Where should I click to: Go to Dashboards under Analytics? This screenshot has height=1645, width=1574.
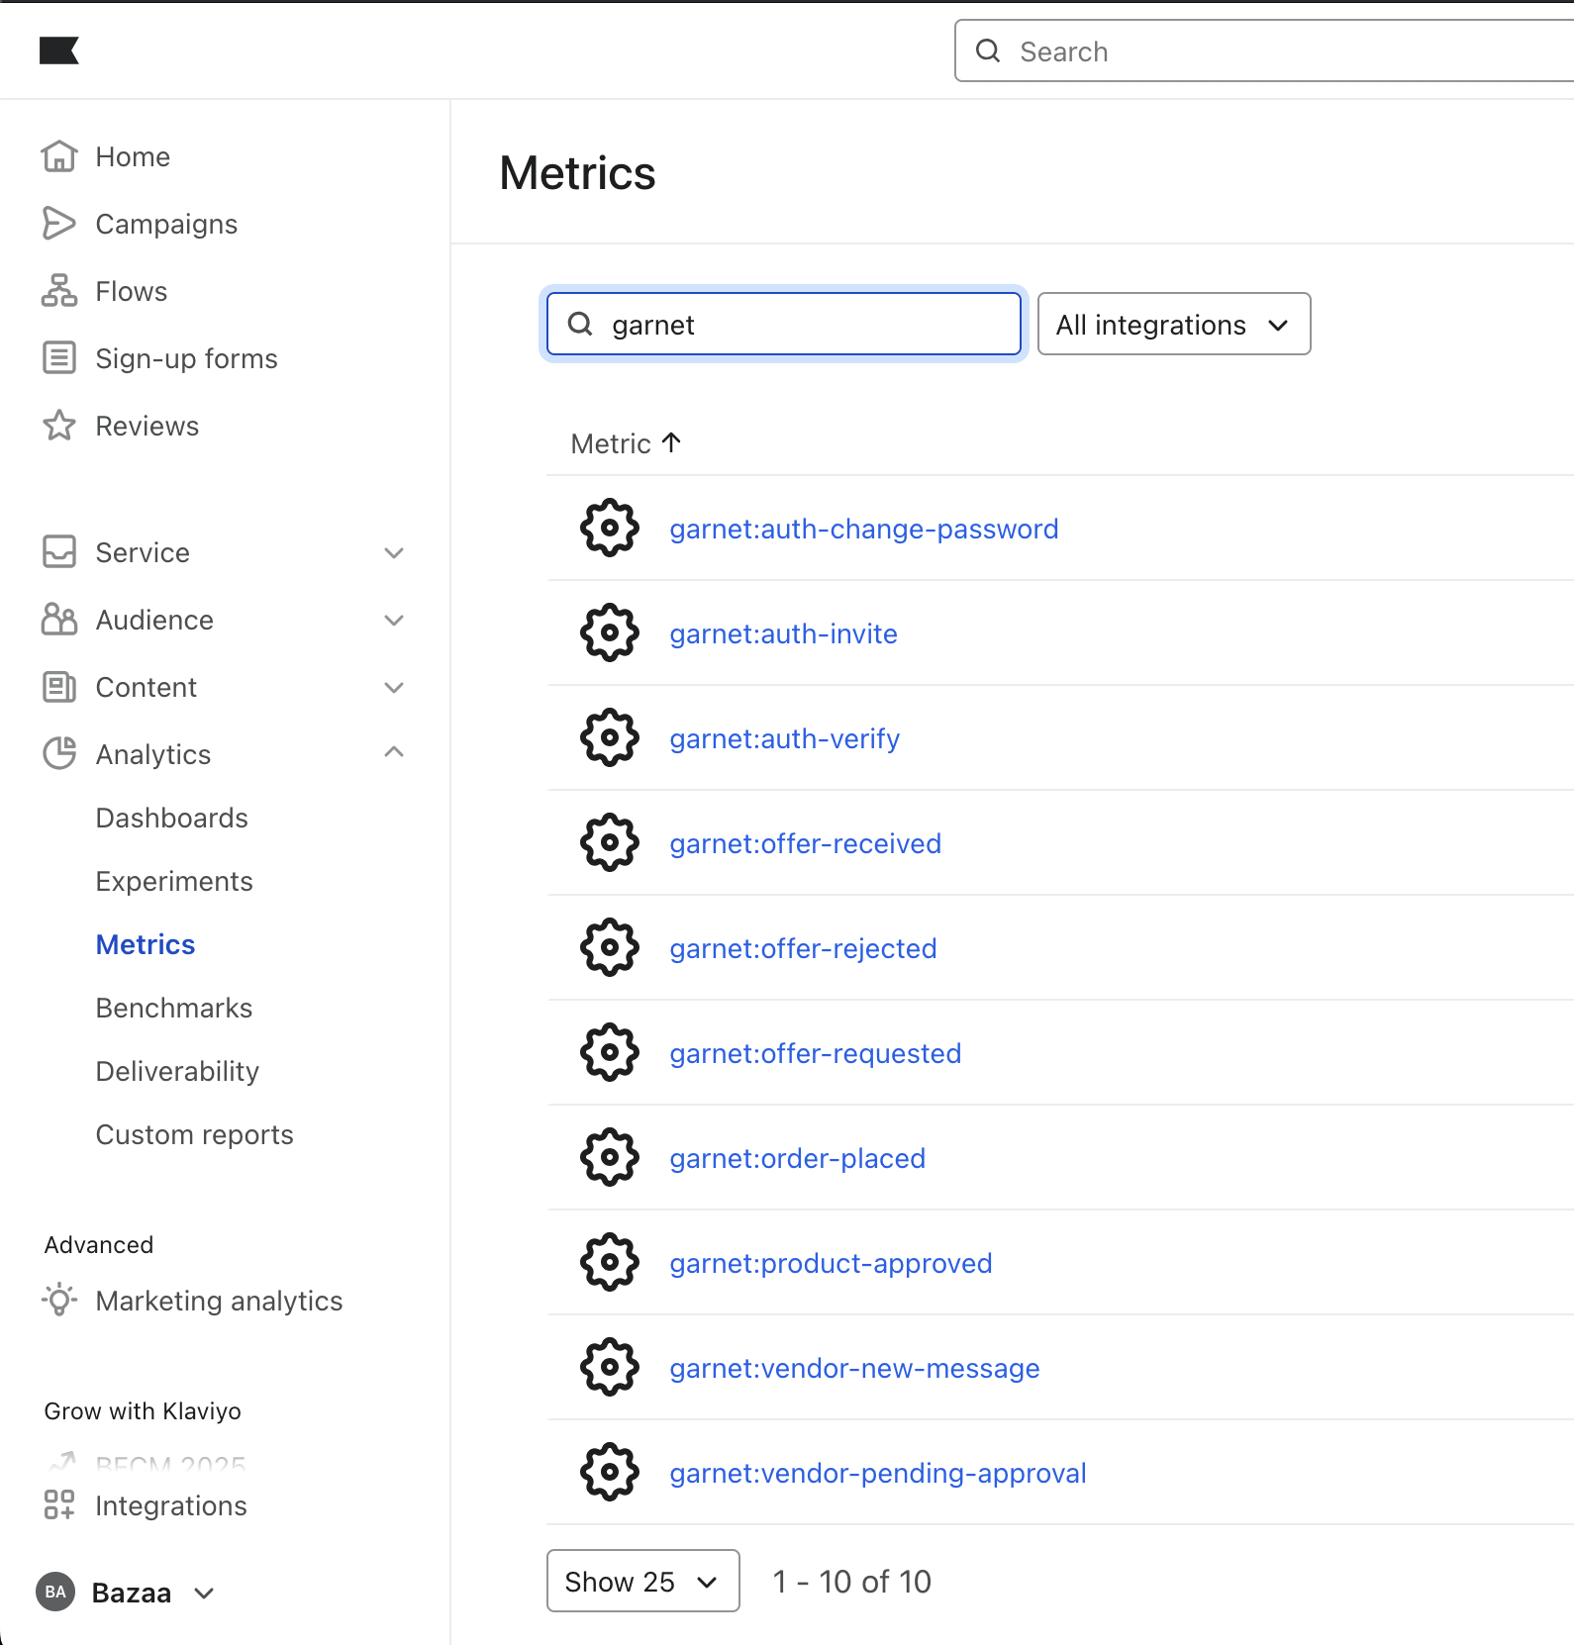pos(171,818)
